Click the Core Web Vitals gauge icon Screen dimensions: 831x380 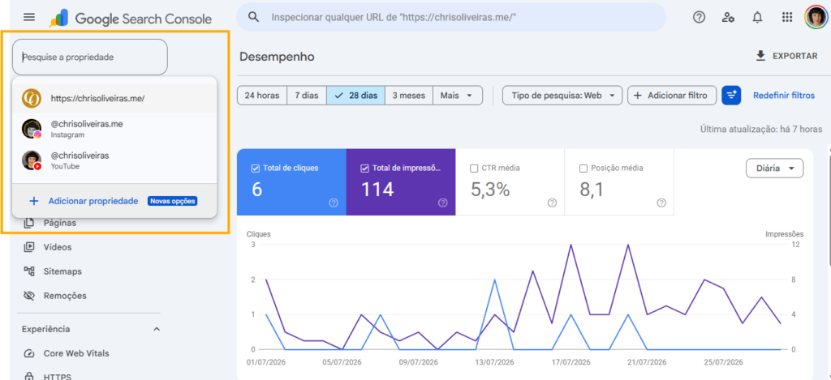(x=29, y=353)
